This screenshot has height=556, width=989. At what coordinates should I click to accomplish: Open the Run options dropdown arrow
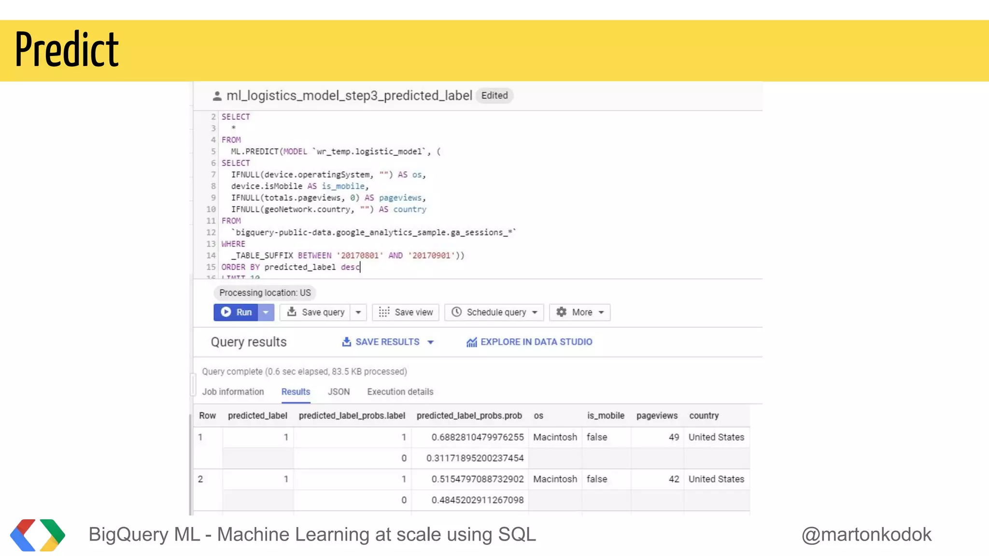[x=266, y=312]
